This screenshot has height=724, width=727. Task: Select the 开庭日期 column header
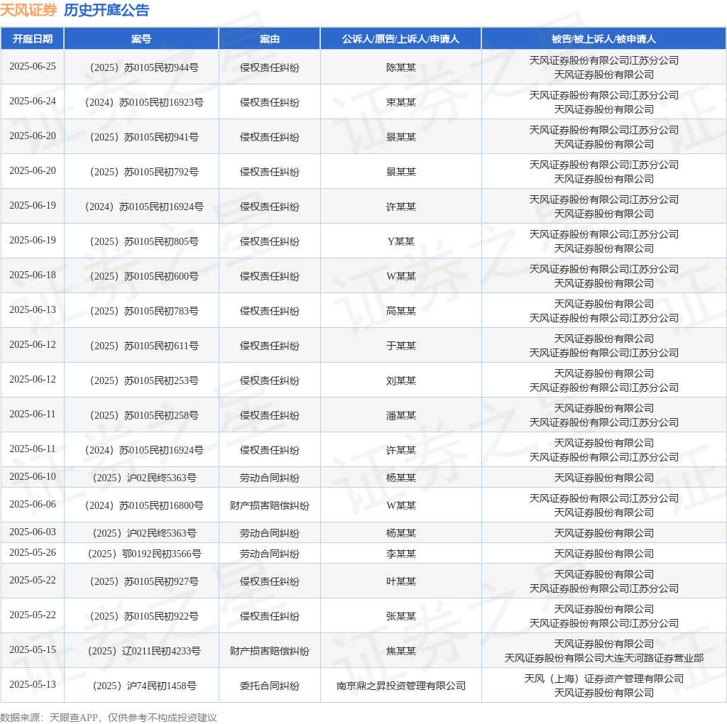click(x=33, y=39)
